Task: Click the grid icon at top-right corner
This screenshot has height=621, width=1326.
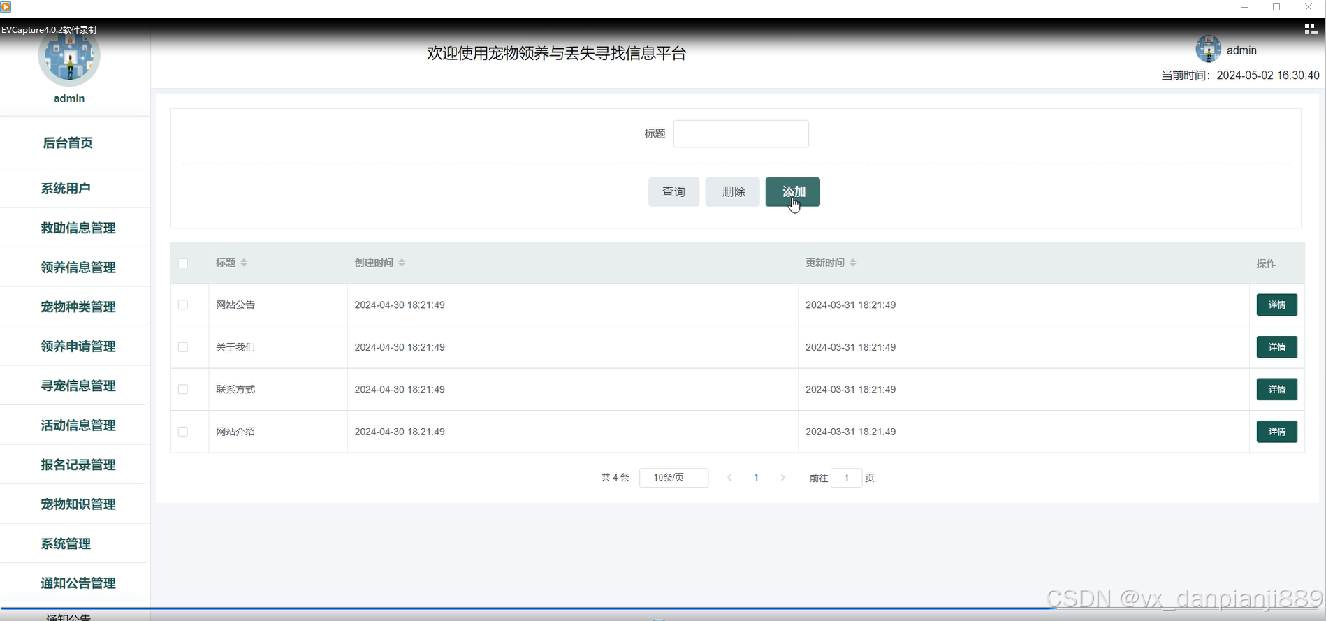Action: (x=1310, y=29)
